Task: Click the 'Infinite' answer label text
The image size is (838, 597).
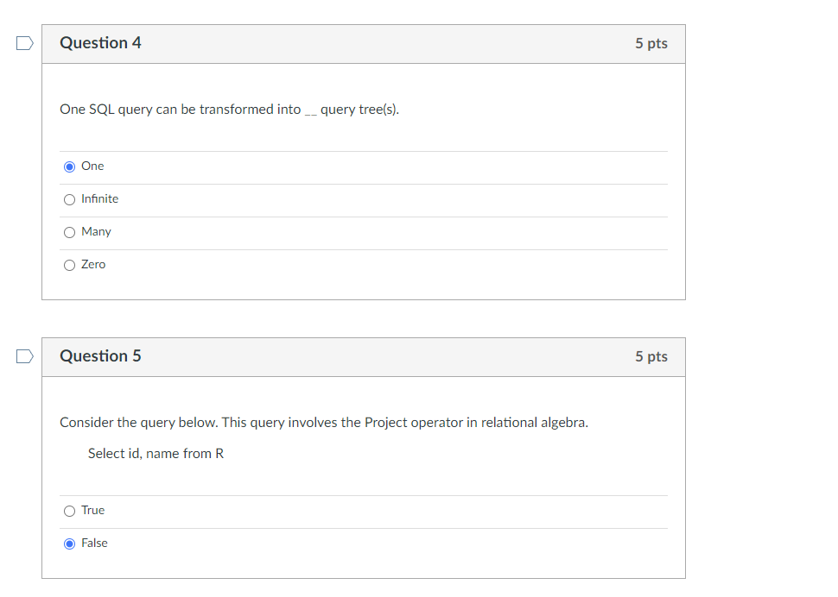Action: (x=100, y=198)
